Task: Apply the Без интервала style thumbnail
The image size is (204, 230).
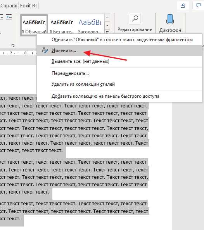Action: point(62,25)
